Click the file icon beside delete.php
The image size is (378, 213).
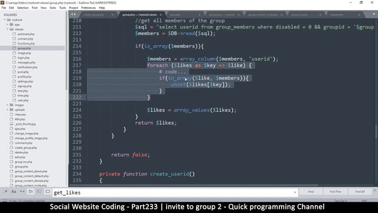[12, 153]
